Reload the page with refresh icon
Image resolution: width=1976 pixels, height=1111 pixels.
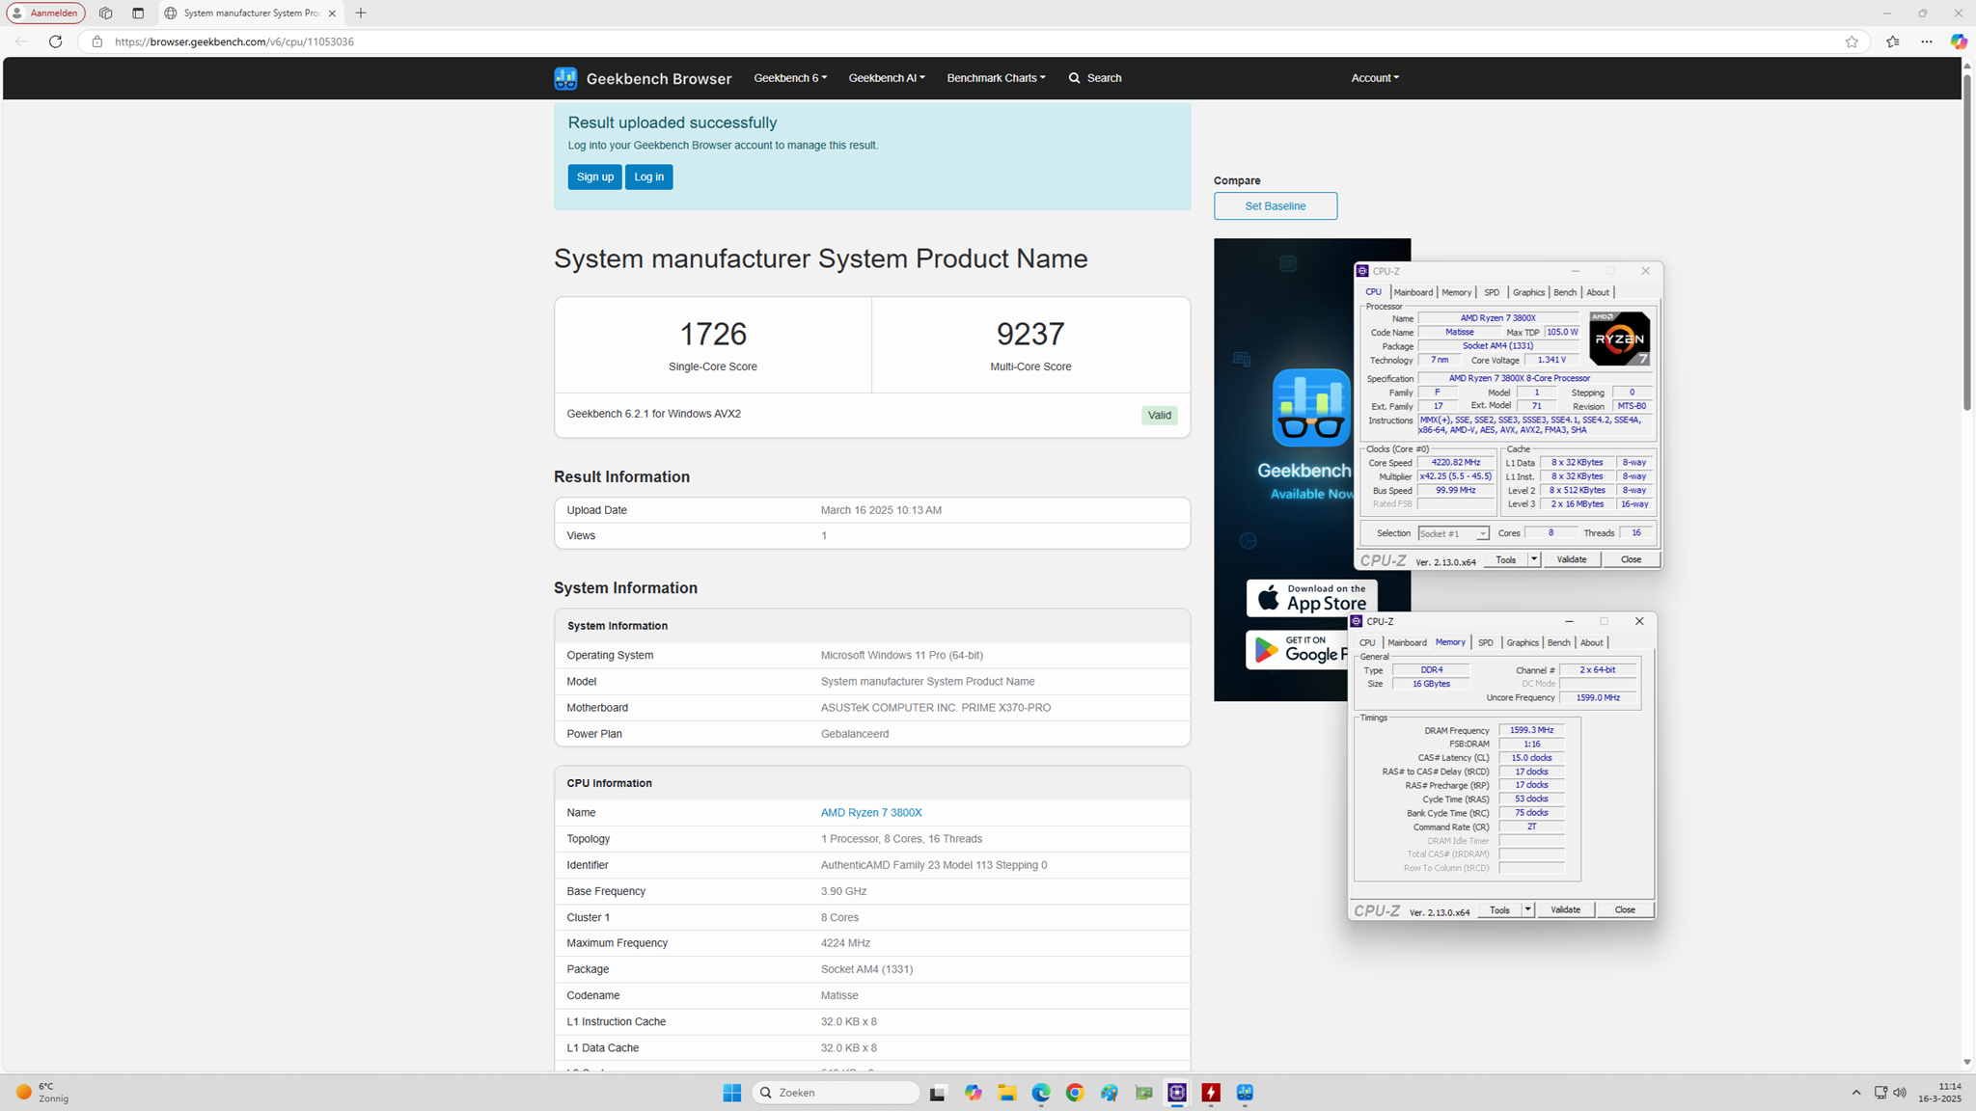point(56,41)
